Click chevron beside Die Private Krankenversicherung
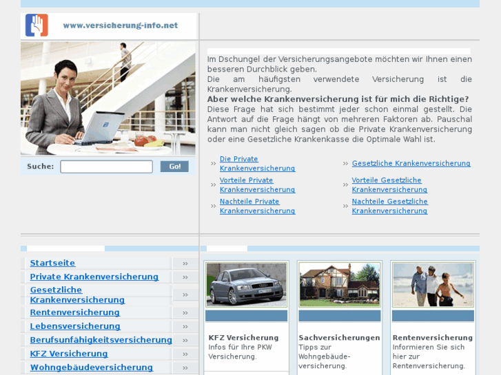Image resolution: width=501 pixels, height=375 pixels. coord(214,163)
